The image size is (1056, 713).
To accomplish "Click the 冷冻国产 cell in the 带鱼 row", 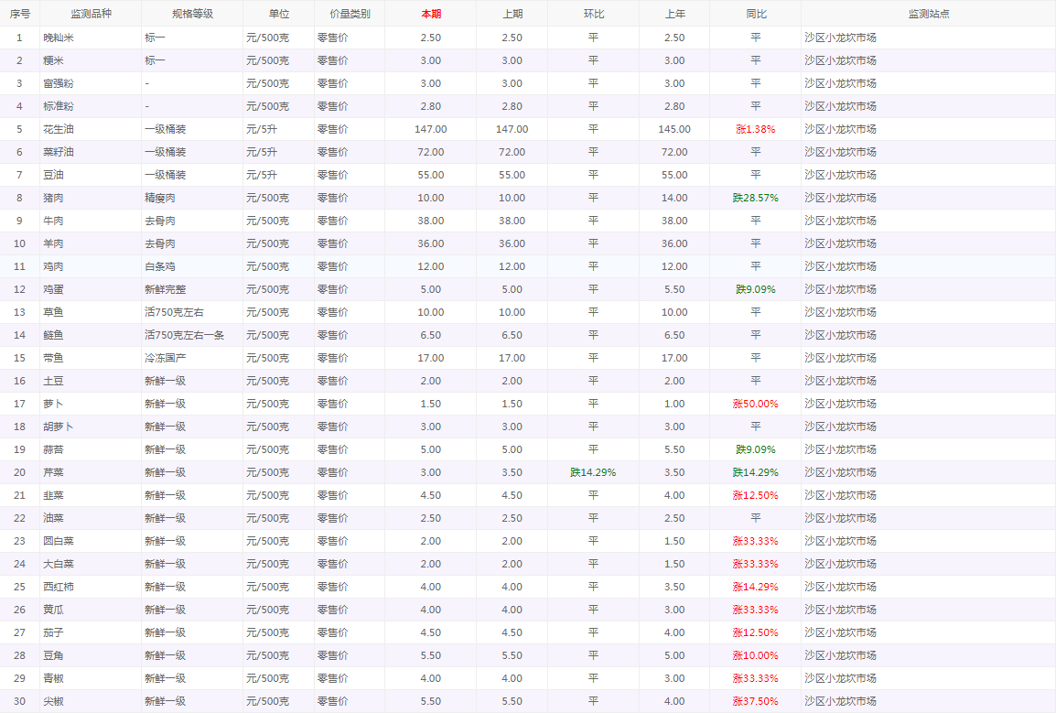I will coord(166,358).
